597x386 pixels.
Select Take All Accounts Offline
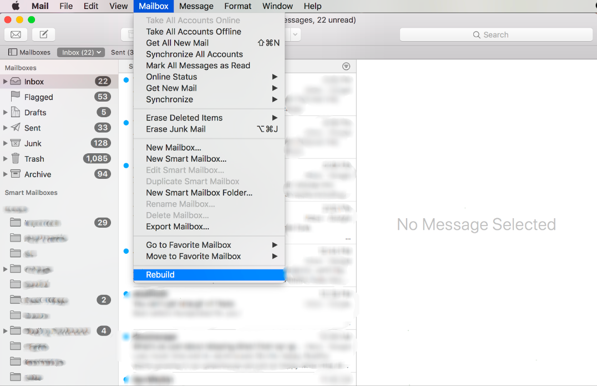coord(209,32)
